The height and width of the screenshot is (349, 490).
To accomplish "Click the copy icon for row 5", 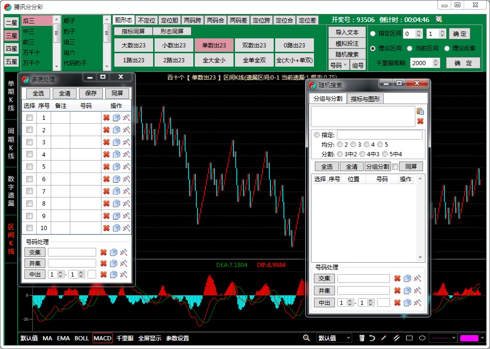I will pyautogui.click(x=116, y=167).
